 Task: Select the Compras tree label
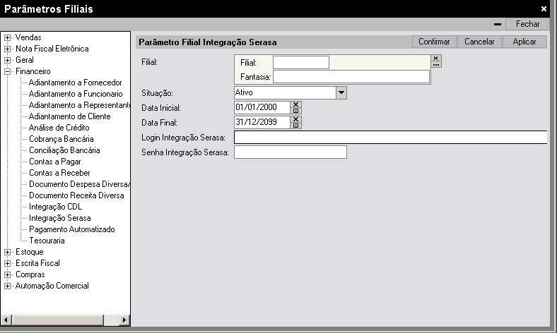(30, 275)
